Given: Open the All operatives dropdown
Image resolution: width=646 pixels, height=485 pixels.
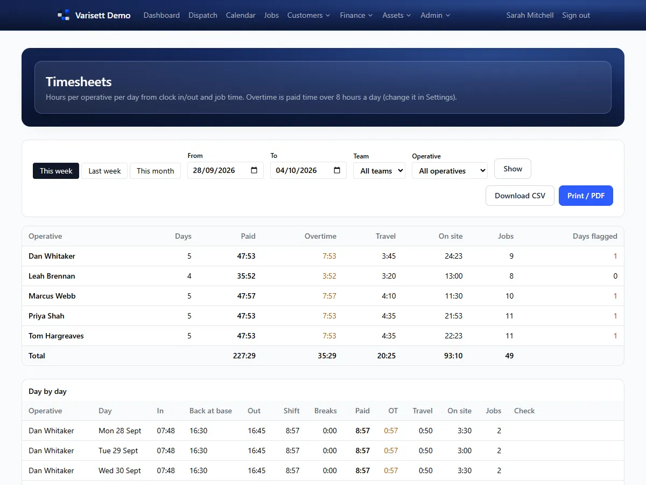Looking at the screenshot, I should [450, 171].
